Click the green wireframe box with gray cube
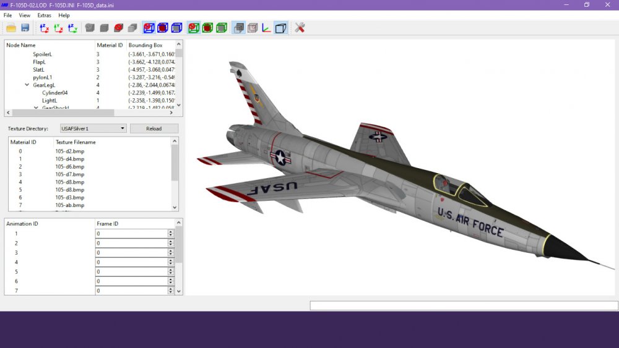This screenshot has height=348, width=619. coord(222,28)
